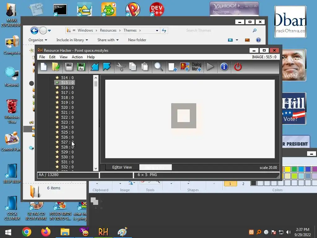Click the previewed gray square image
Screen dimensions: 317x238
(184, 116)
